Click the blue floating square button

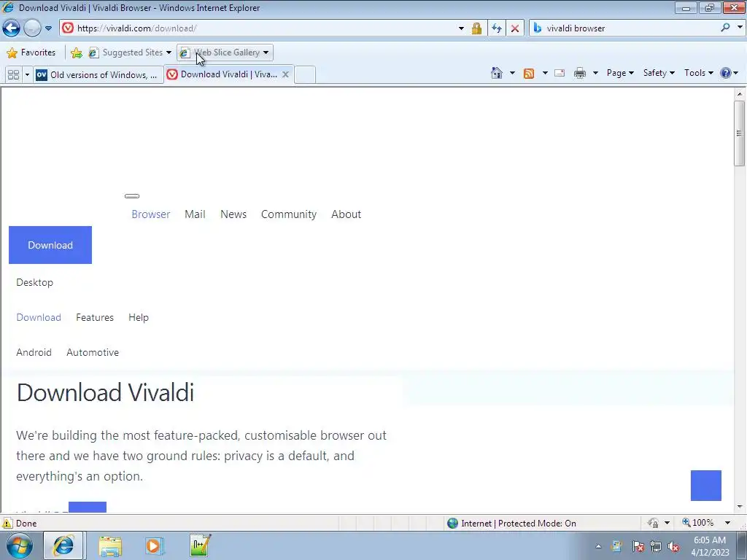706,485
